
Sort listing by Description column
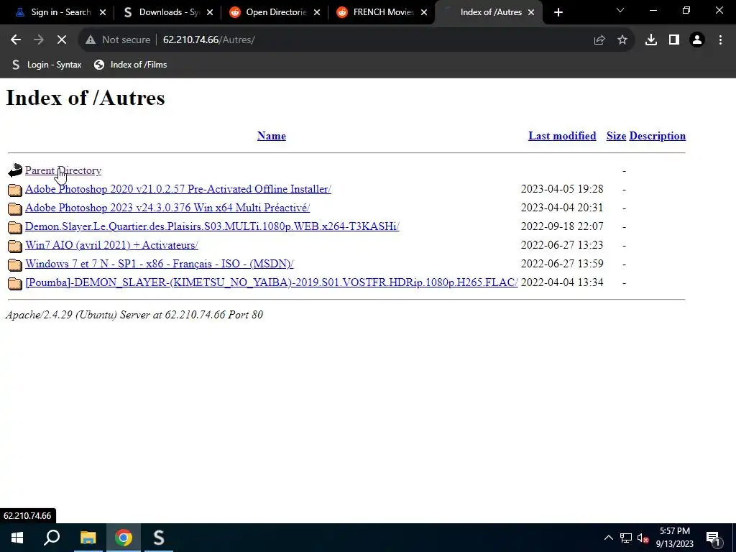point(657,136)
